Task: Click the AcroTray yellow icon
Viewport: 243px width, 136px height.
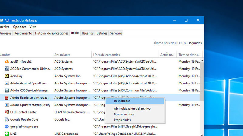Action: (6, 76)
